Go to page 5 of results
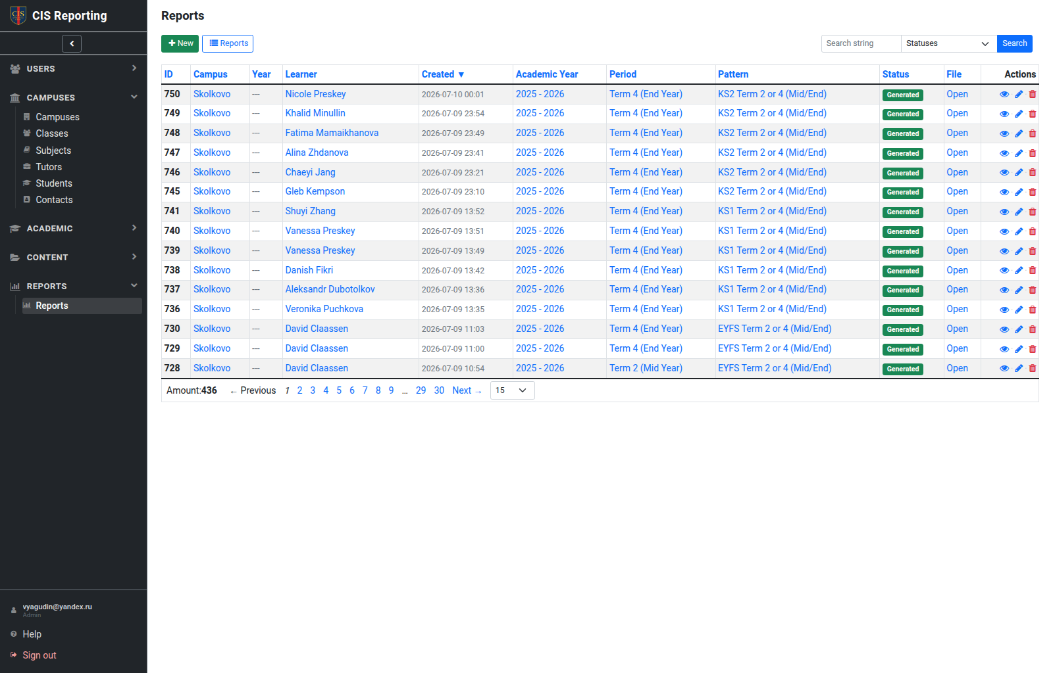 (x=339, y=390)
